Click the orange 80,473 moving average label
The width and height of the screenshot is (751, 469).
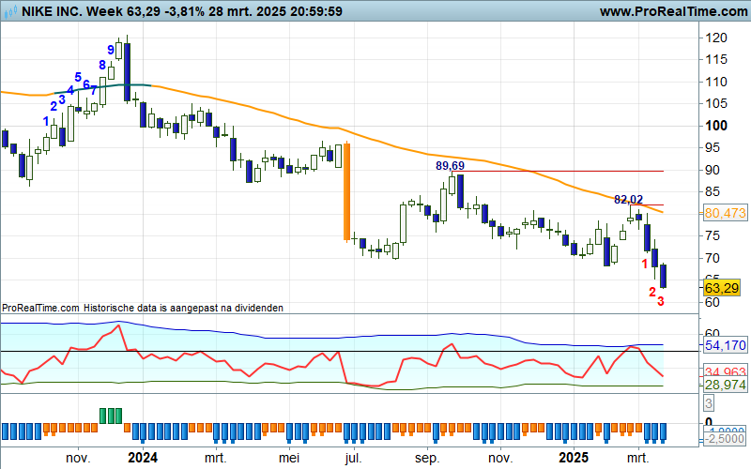coord(724,214)
